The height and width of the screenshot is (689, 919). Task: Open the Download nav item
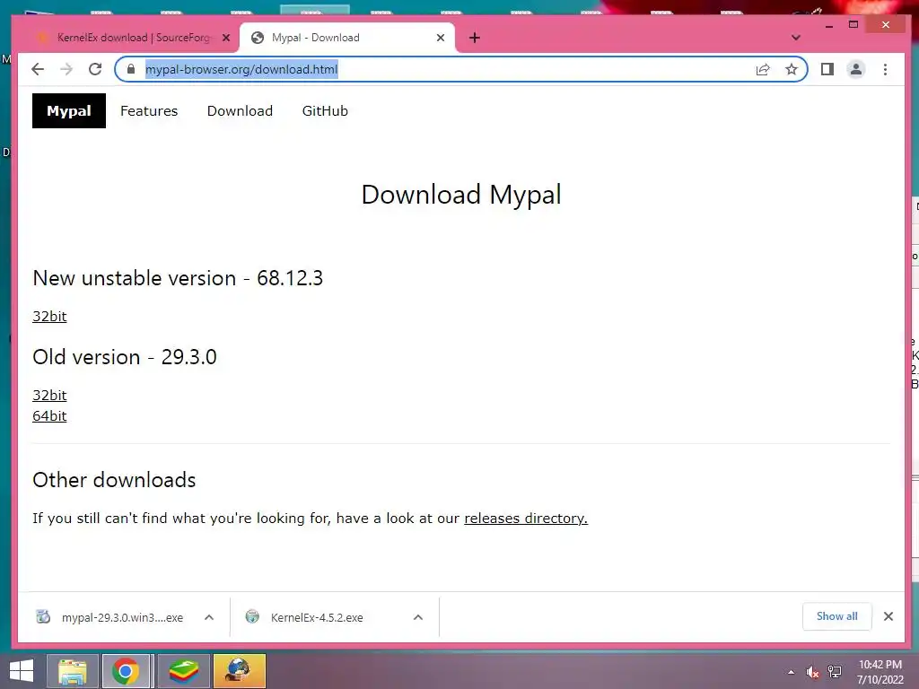240,110
